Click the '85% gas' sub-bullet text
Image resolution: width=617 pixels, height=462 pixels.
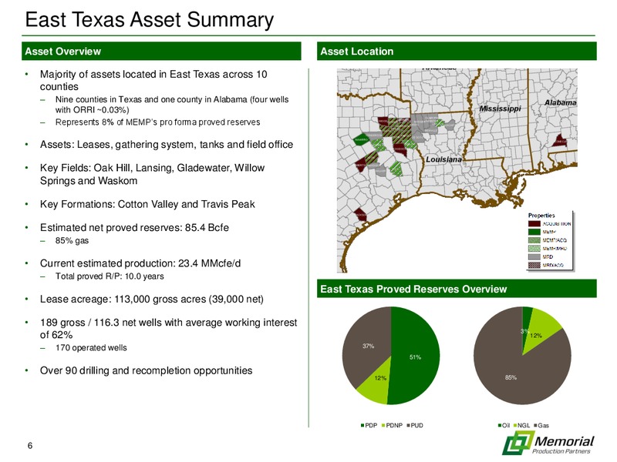(x=72, y=240)
